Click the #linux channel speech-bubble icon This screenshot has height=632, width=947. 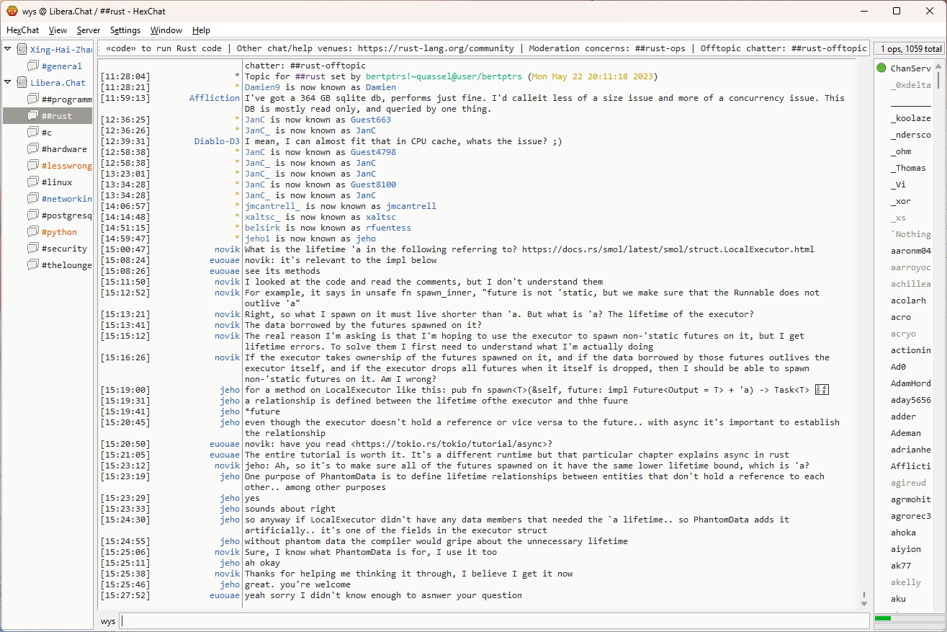[33, 182]
